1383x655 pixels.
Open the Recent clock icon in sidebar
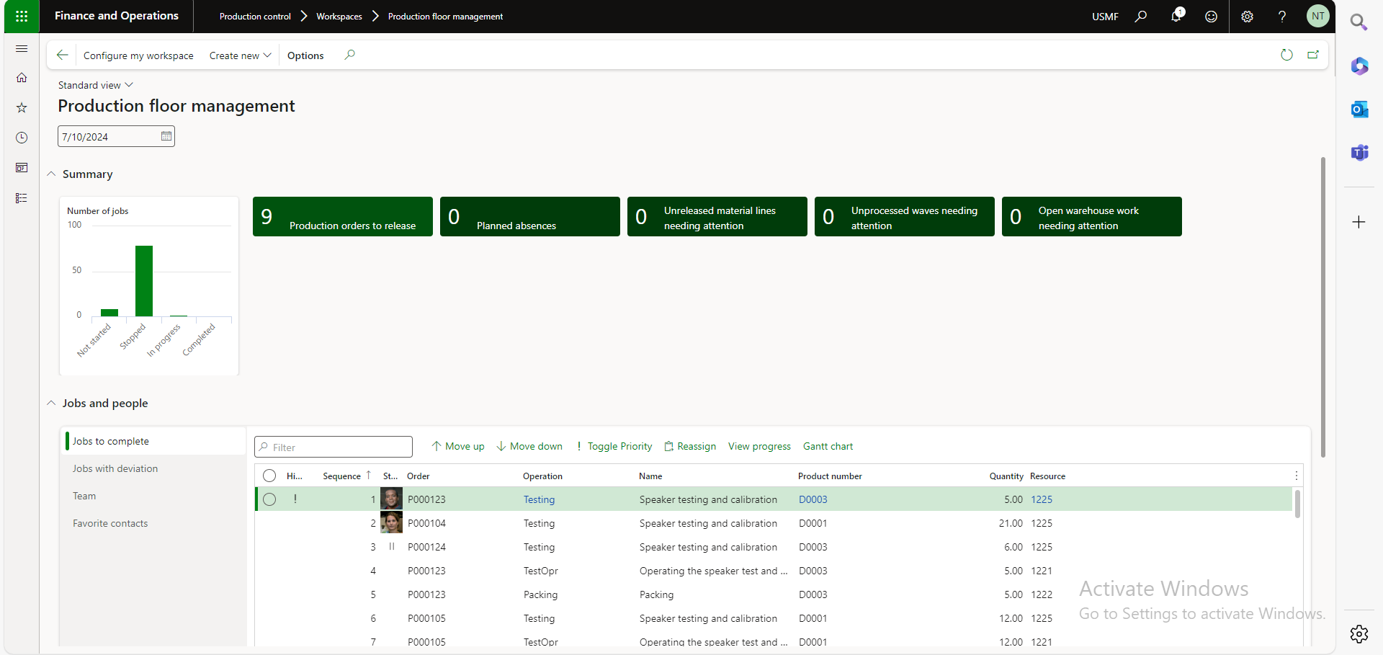click(22, 138)
